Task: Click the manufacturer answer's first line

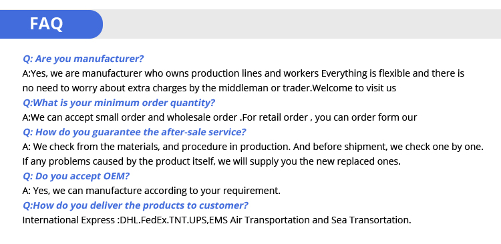Action: pos(243,74)
